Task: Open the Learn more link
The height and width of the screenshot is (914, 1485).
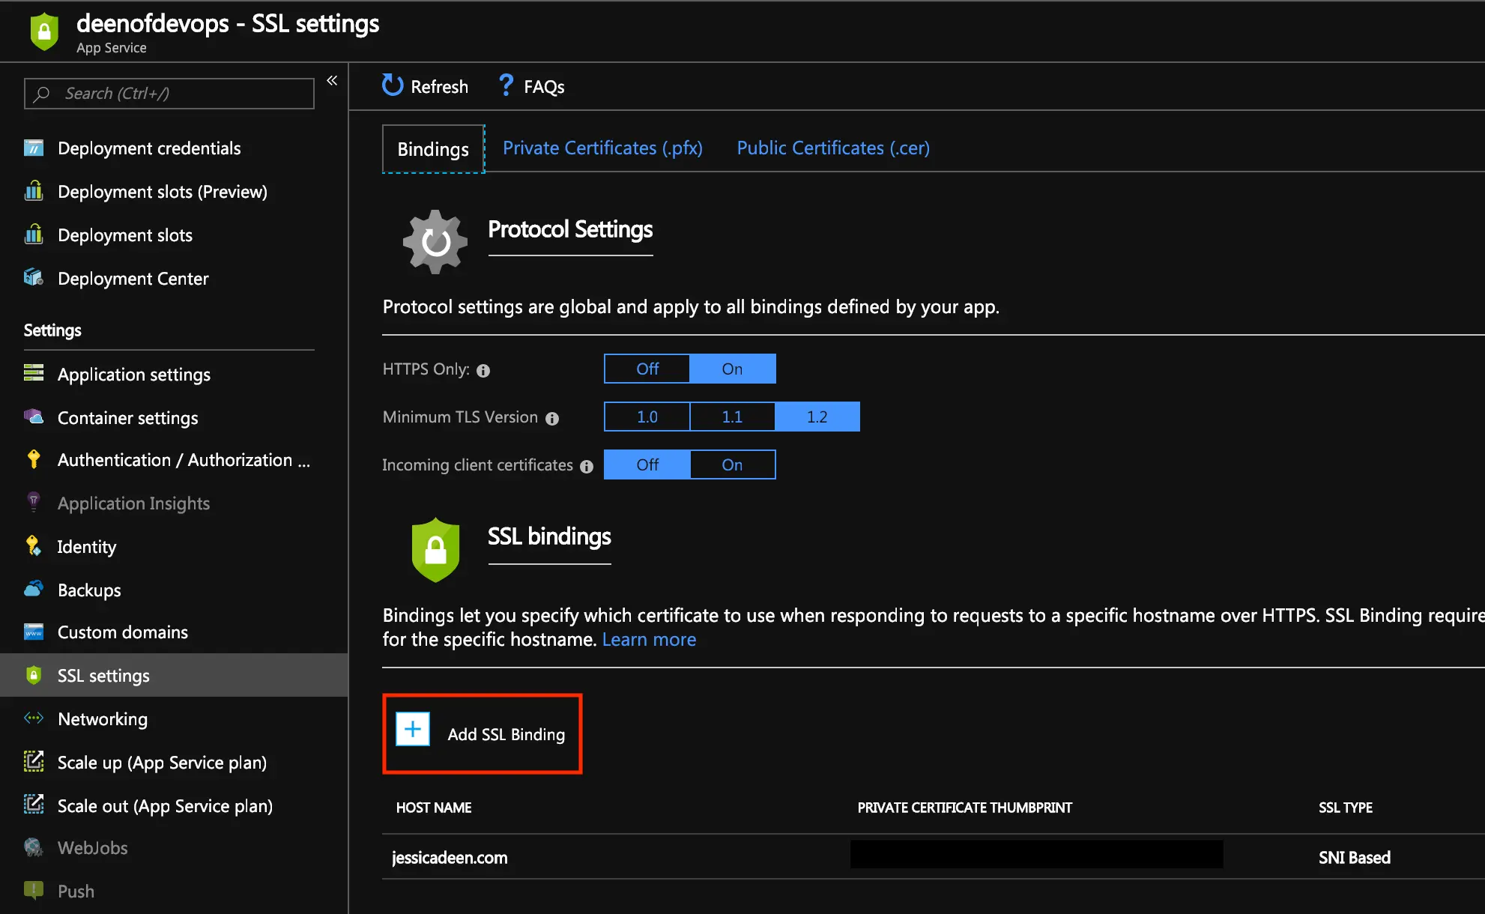Action: click(x=649, y=640)
